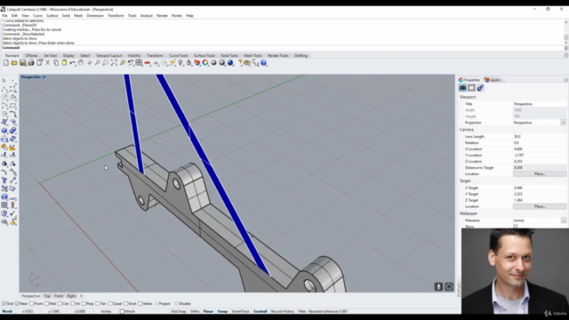The width and height of the screenshot is (569, 320).
Task: Open a file with the folder icon
Action: 14,63
